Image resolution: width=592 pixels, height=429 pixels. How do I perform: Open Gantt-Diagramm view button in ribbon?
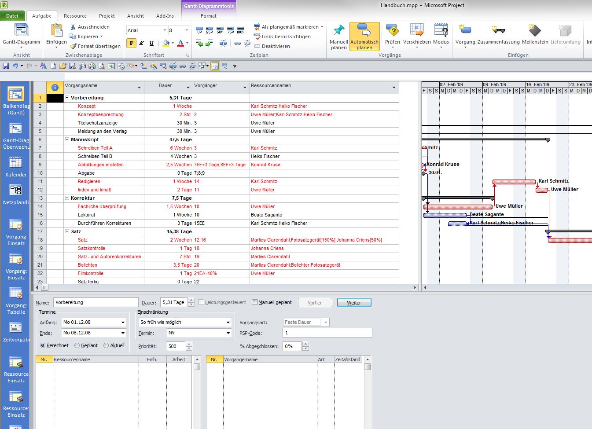(21, 37)
